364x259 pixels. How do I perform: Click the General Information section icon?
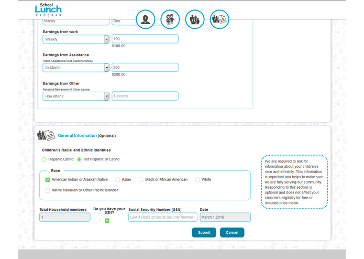click(46, 135)
